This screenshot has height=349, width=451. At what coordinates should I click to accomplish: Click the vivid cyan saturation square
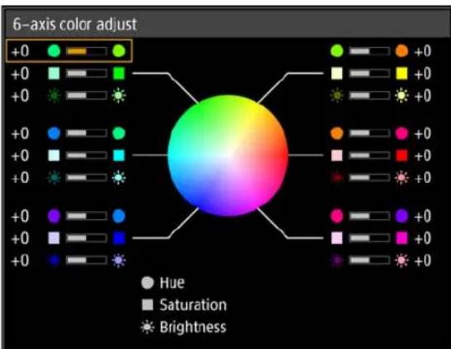coord(119,156)
